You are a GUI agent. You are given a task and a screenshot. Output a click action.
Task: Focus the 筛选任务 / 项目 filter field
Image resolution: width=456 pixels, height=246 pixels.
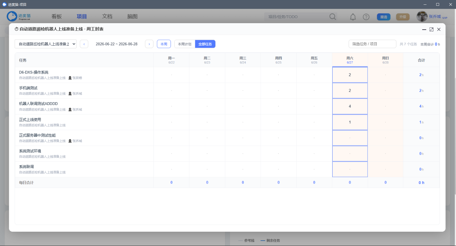372,44
